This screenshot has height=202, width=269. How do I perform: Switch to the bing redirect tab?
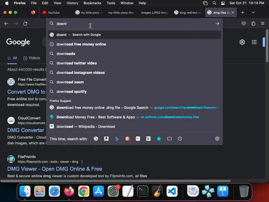click(188, 12)
